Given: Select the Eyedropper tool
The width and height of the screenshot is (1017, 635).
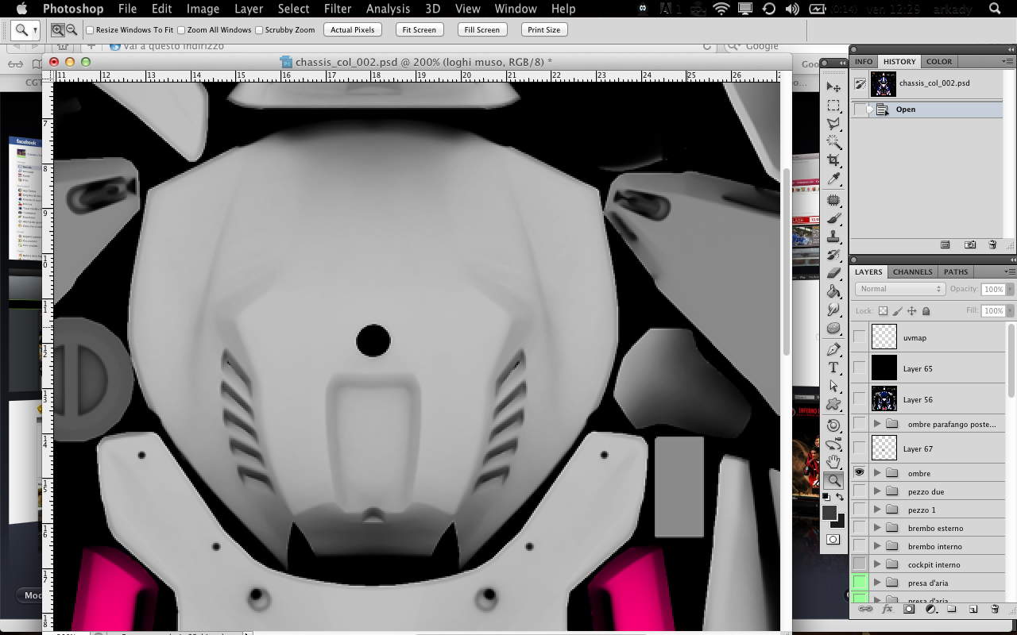Looking at the screenshot, I should (833, 179).
